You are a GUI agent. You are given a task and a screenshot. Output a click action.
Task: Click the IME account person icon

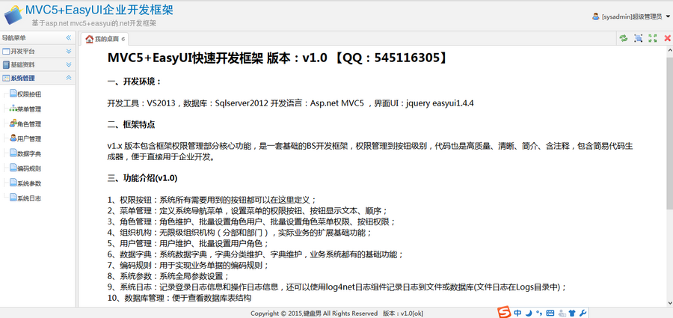562,313
